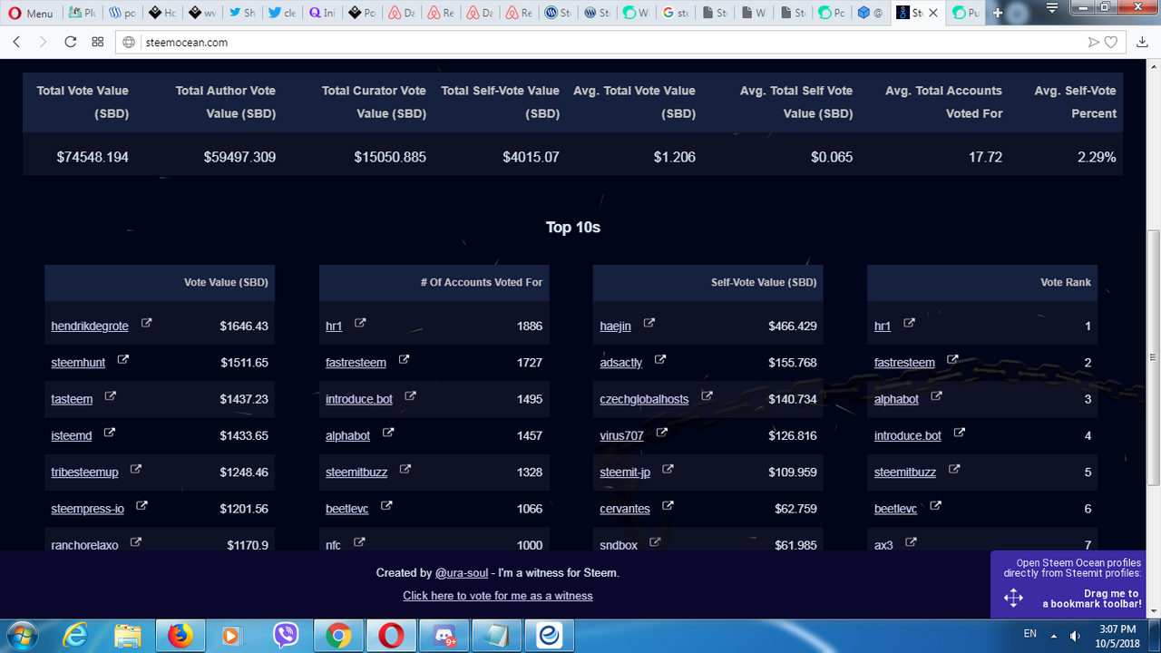Click here to vote for me as witness
This screenshot has height=653, width=1161.
(498, 596)
